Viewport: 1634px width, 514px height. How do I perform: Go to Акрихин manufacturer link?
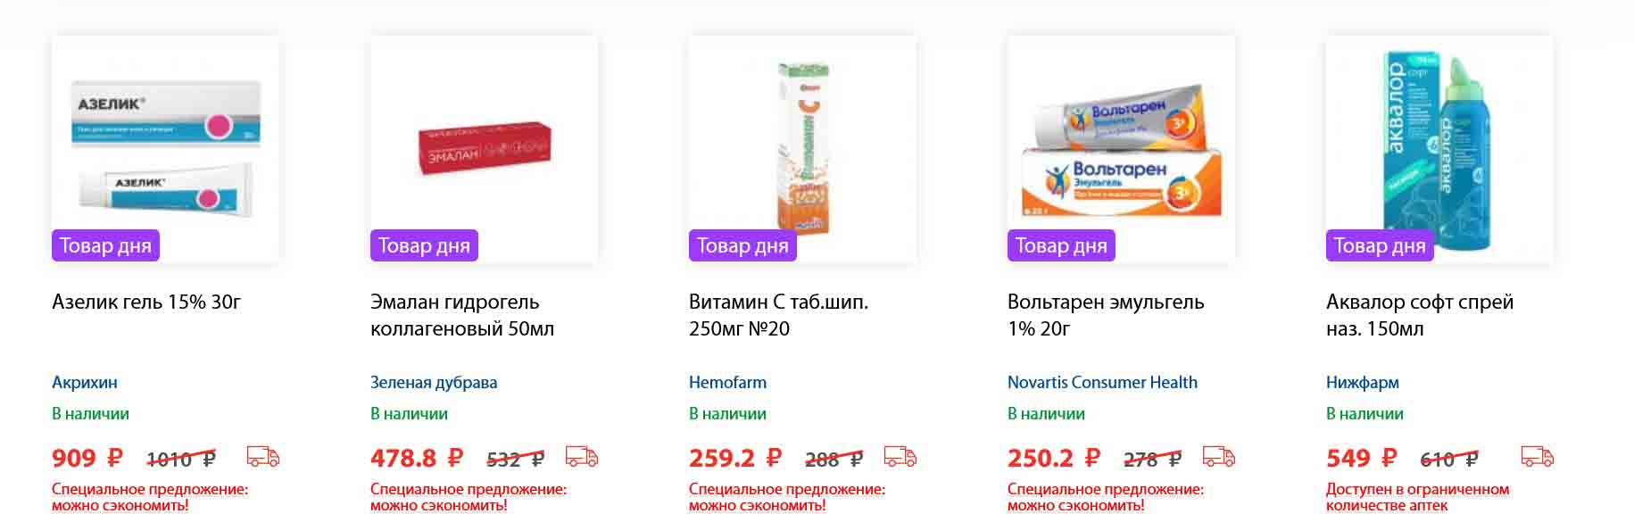85,382
